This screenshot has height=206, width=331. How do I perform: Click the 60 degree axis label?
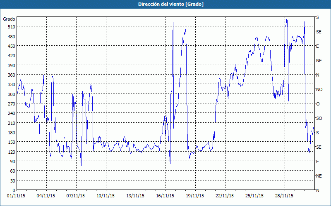tap(12, 171)
